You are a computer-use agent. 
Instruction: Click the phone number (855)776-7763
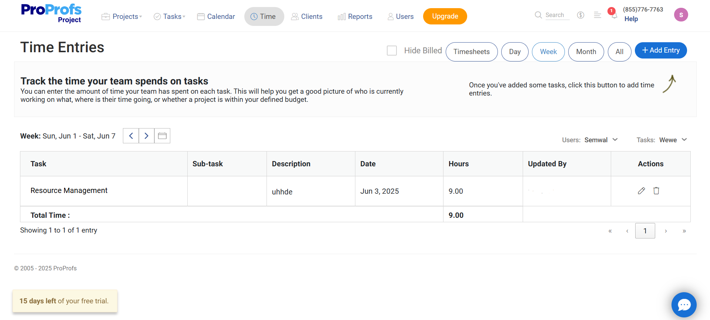click(643, 9)
